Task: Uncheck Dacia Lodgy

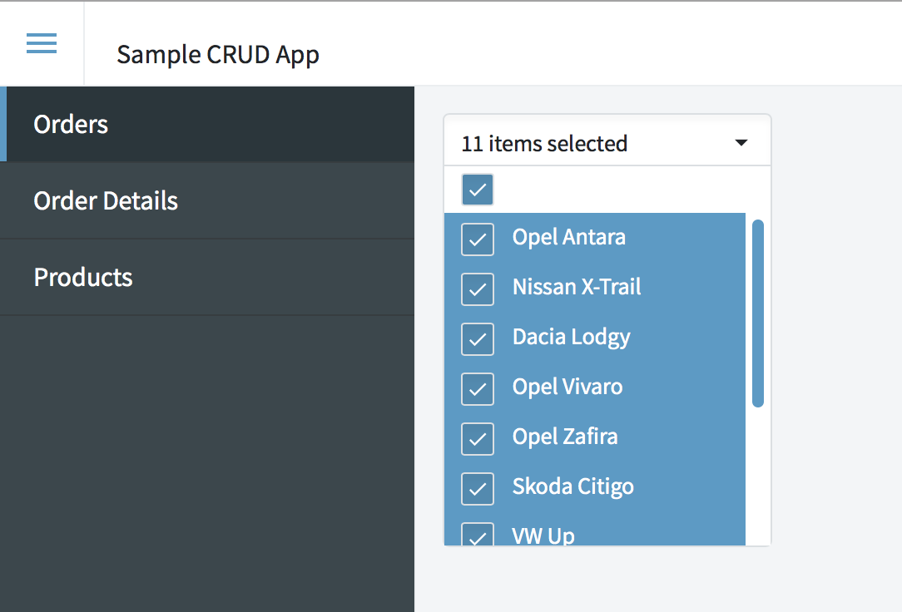Action: tap(477, 338)
